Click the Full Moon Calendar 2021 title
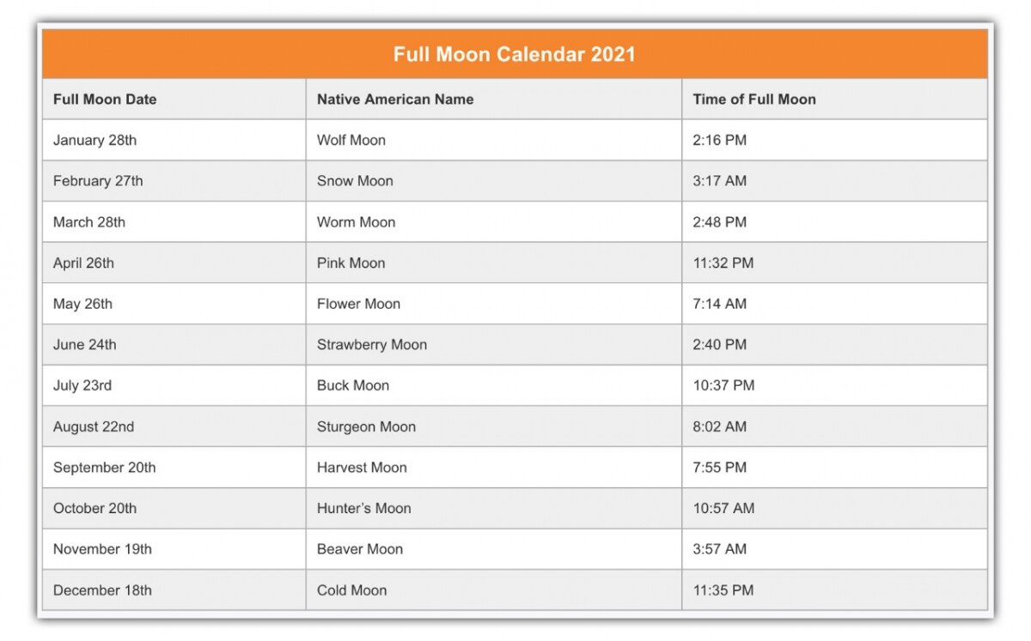Image resolution: width=1031 pixels, height=641 pixels. pyautogui.click(x=514, y=54)
